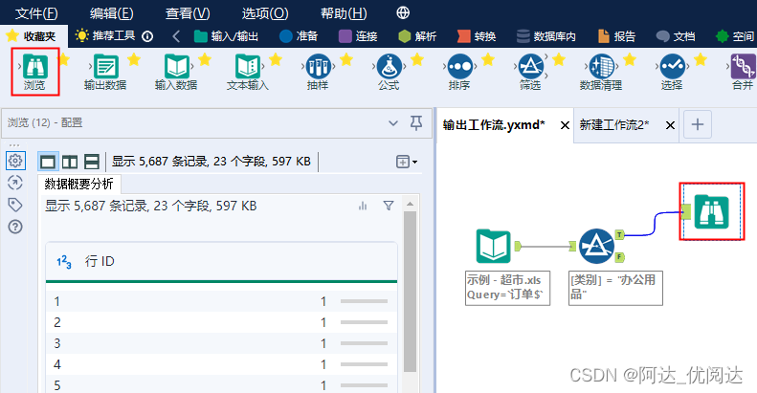Image resolution: width=757 pixels, height=393 pixels.
Task: Click the 行 ID field header
Action: pos(222,261)
